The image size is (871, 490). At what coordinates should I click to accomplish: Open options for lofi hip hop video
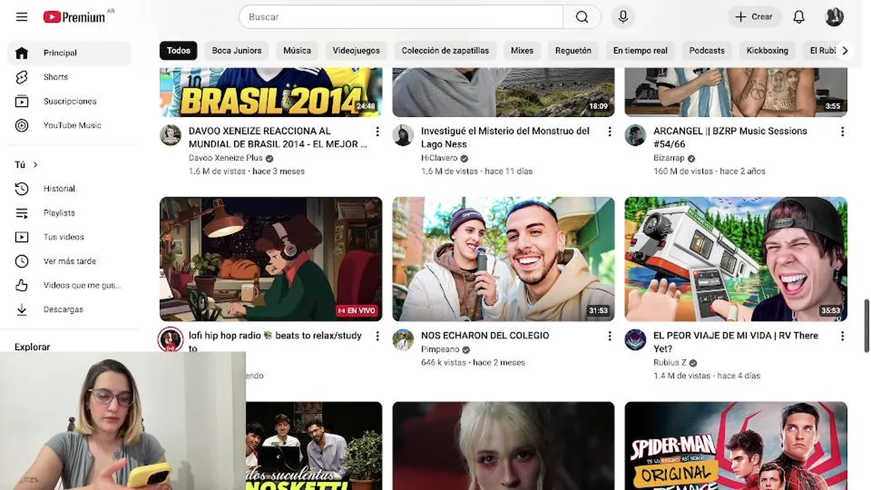(377, 336)
